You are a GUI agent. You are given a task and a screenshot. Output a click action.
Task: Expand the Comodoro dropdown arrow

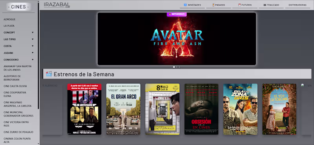33,60
